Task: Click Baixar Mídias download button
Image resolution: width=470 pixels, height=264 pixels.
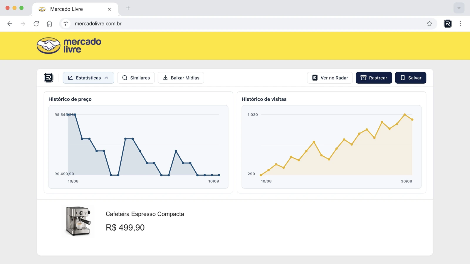Action: (x=181, y=78)
